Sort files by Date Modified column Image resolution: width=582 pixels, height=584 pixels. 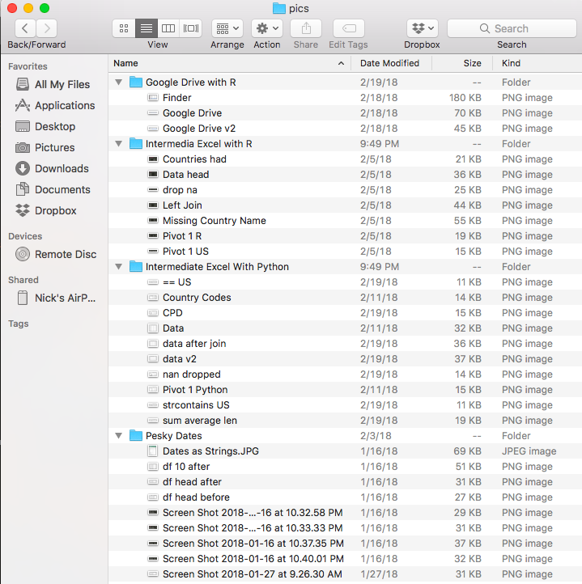(390, 63)
